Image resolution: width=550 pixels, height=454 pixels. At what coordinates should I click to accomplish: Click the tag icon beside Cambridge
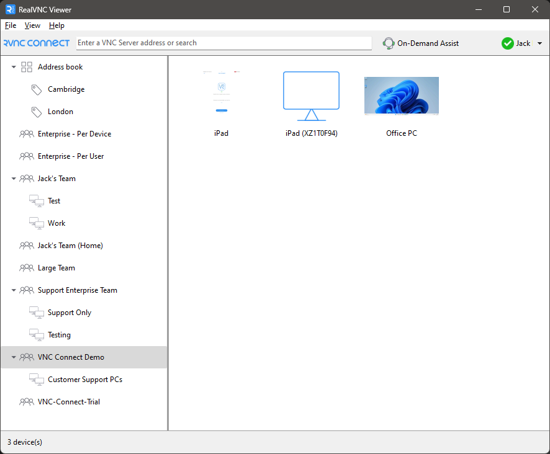37,89
